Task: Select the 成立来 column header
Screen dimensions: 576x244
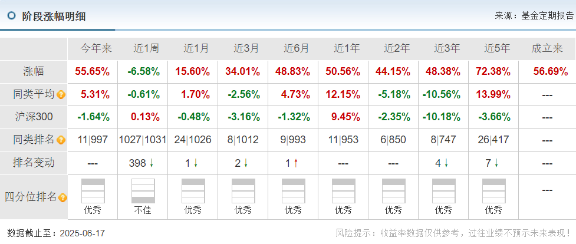Action: 547,48
